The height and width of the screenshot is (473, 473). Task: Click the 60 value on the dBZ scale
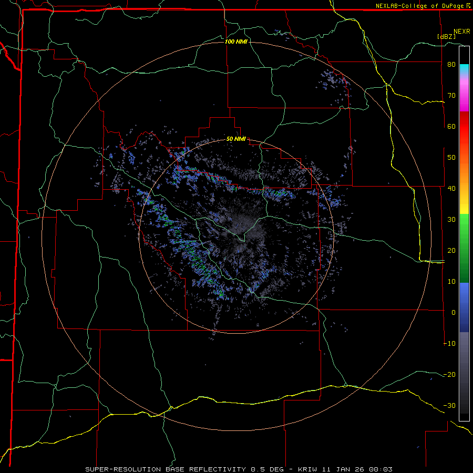451,126
